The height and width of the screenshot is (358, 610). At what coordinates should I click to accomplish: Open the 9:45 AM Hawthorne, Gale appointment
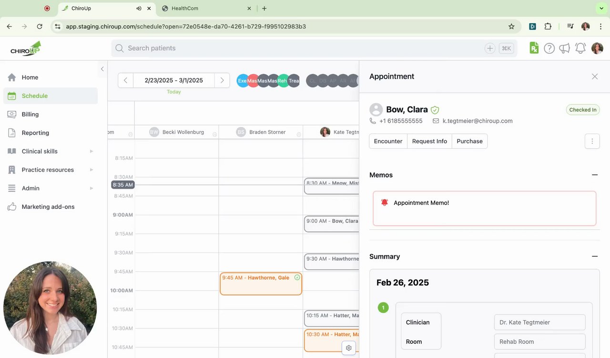point(261,284)
